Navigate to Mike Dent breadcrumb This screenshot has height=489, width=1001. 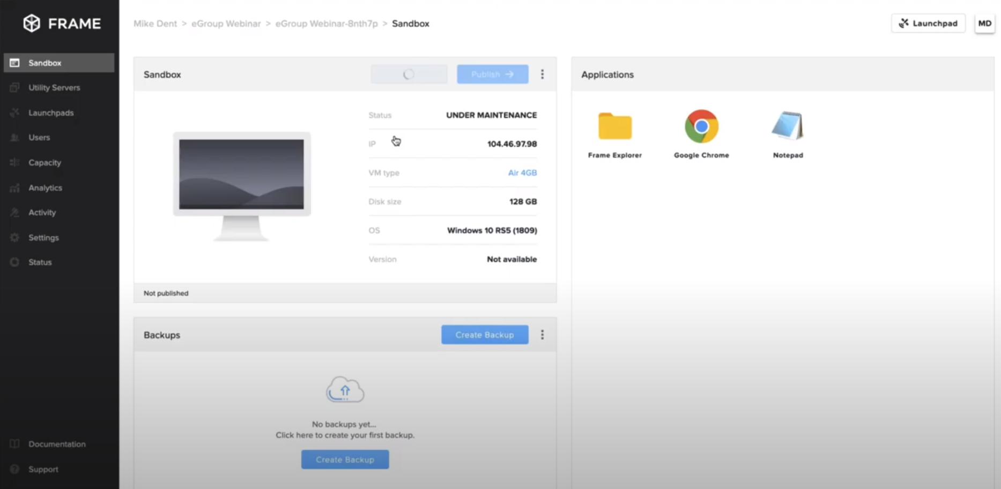point(155,24)
